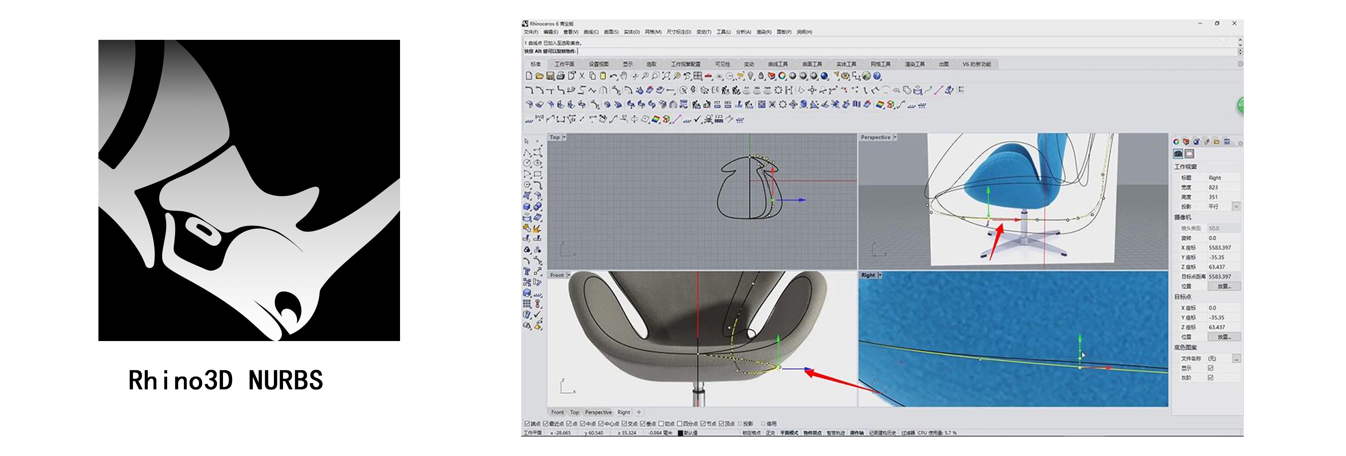Viewport: 1346px width, 456px height.
Task: Click the blue Help question mark icon
Action: point(877,76)
